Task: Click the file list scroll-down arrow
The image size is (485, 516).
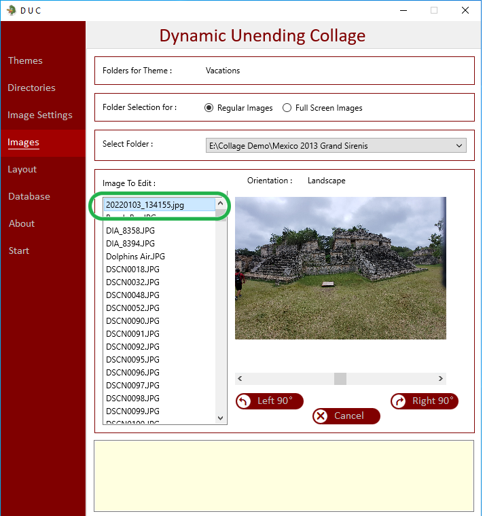Action: 221,418
